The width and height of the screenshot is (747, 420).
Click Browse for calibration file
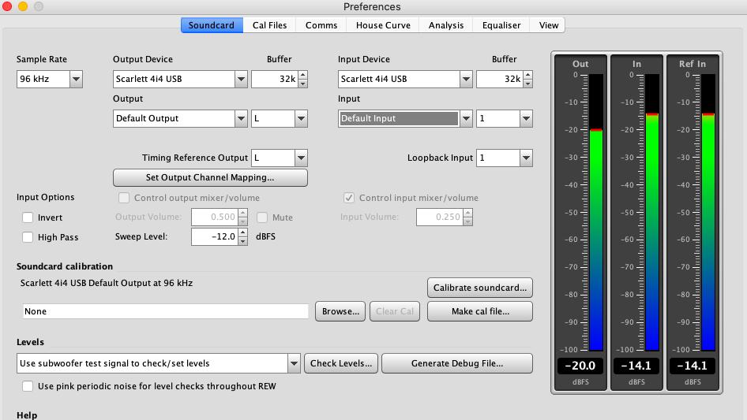click(340, 311)
